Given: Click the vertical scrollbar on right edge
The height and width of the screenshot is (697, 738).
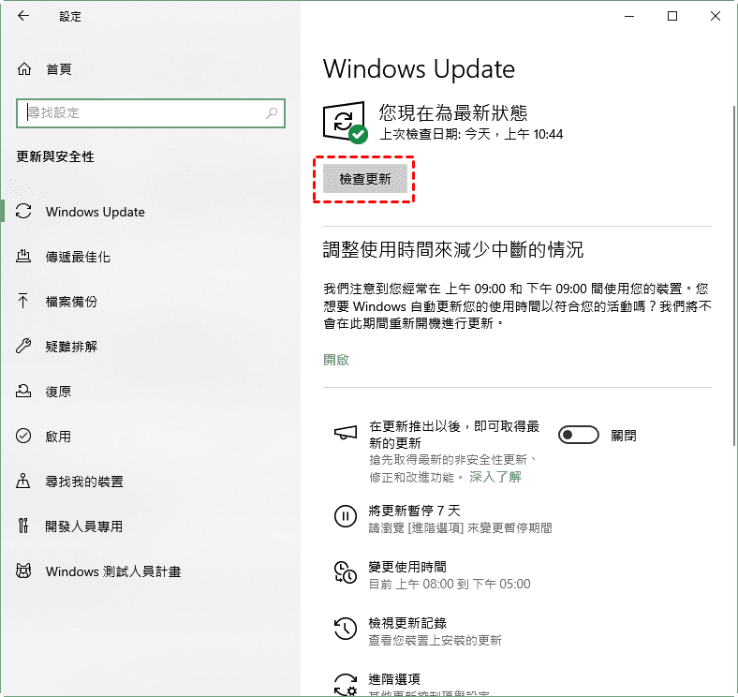Looking at the screenshot, I should (733, 275).
